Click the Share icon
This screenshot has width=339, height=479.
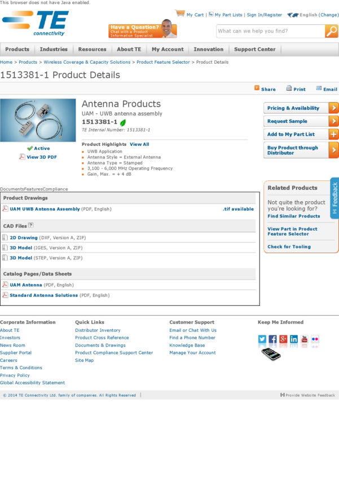257,88
